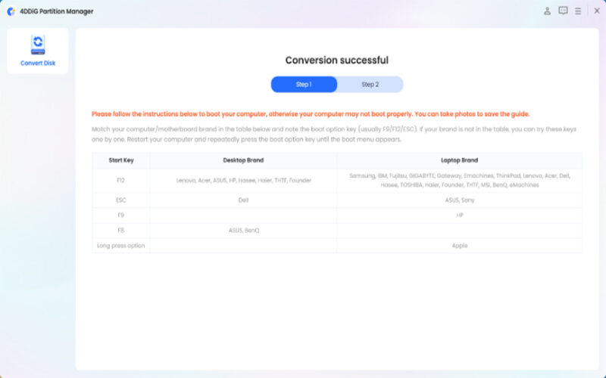The image size is (606, 378).
Task: Click the Start Key column header
Action: [x=121, y=160]
